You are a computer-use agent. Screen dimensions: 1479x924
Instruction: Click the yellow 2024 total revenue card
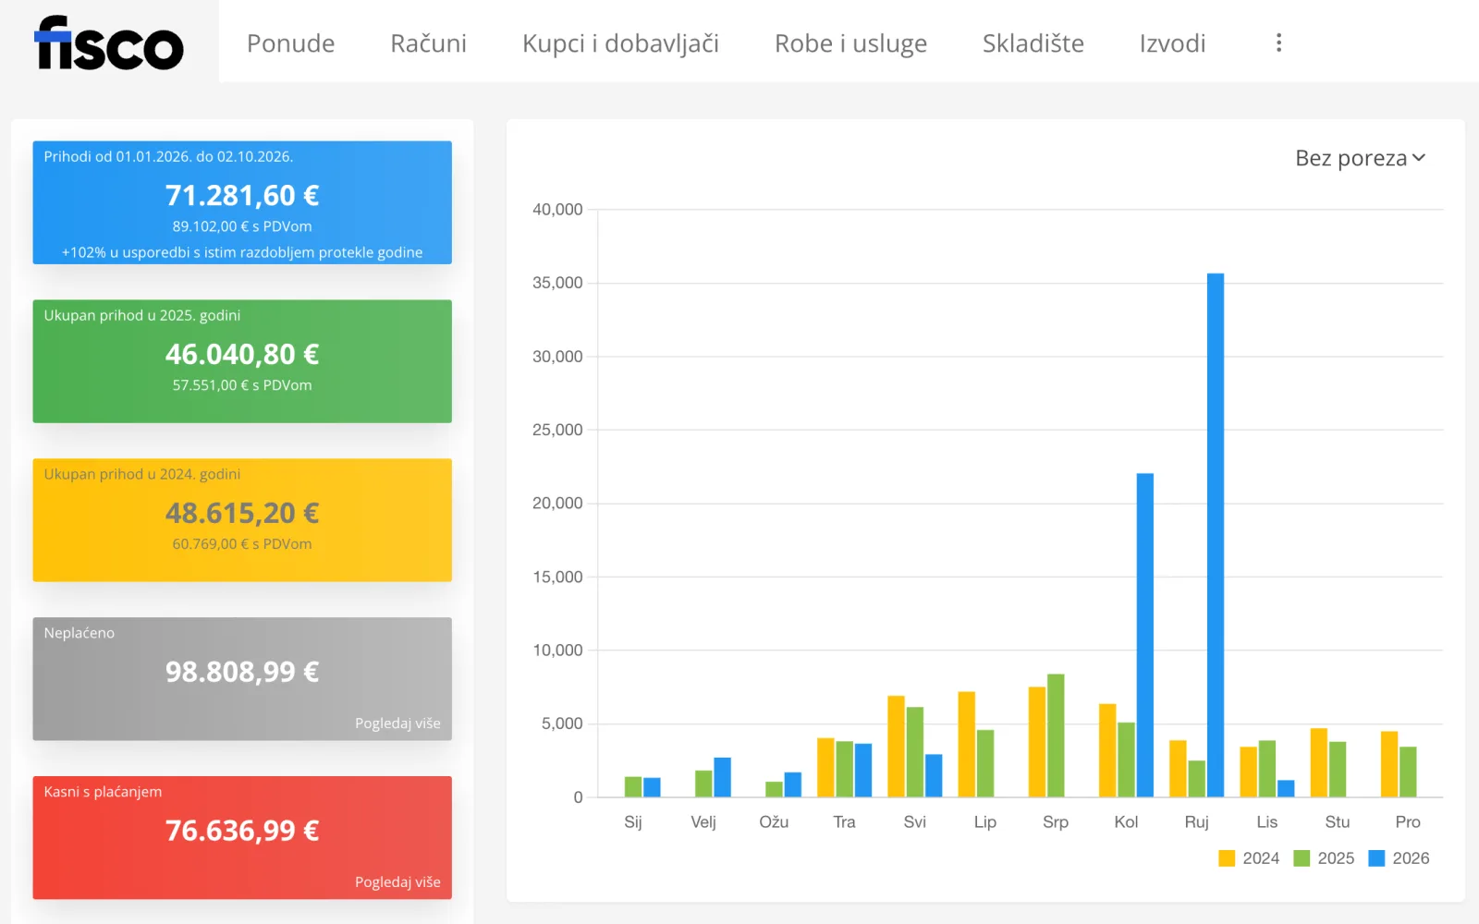(242, 520)
